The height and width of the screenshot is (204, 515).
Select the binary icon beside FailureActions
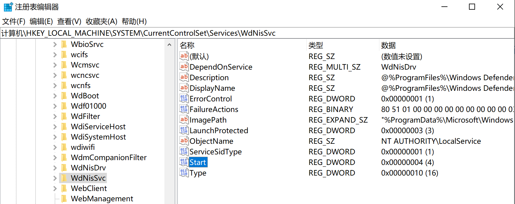pyautogui.click(x=184, y=109)
